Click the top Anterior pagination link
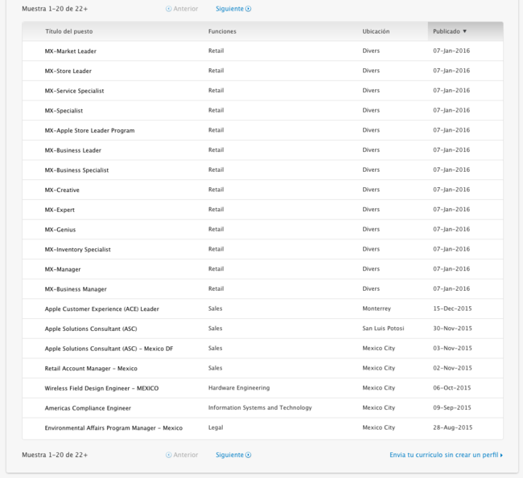 pos(182,9)
